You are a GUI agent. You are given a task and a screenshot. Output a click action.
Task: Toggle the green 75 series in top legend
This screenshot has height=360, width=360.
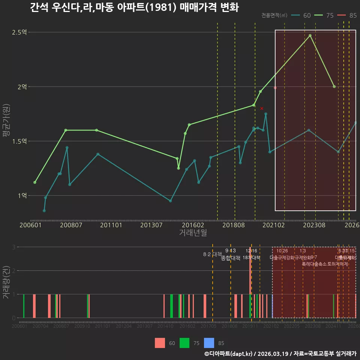(x=324, y=15)
